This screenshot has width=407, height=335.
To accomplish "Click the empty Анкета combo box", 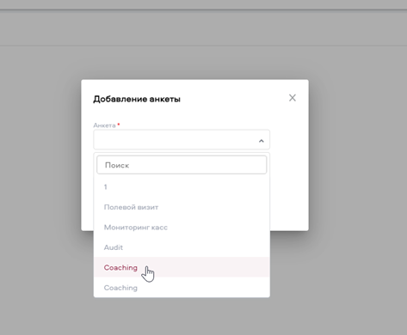I will point(182,139).
